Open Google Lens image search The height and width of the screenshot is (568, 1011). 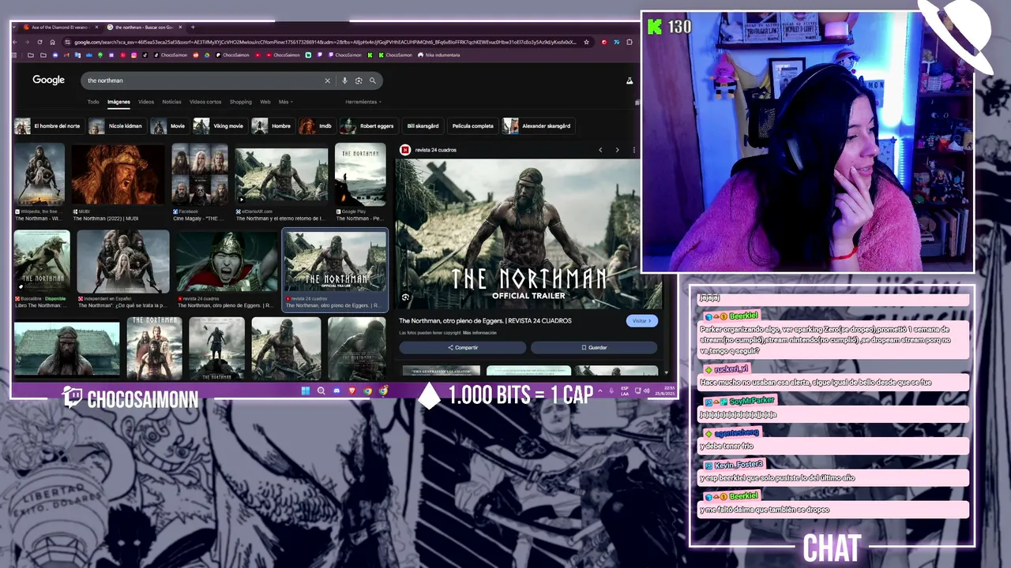coord(359,80)
